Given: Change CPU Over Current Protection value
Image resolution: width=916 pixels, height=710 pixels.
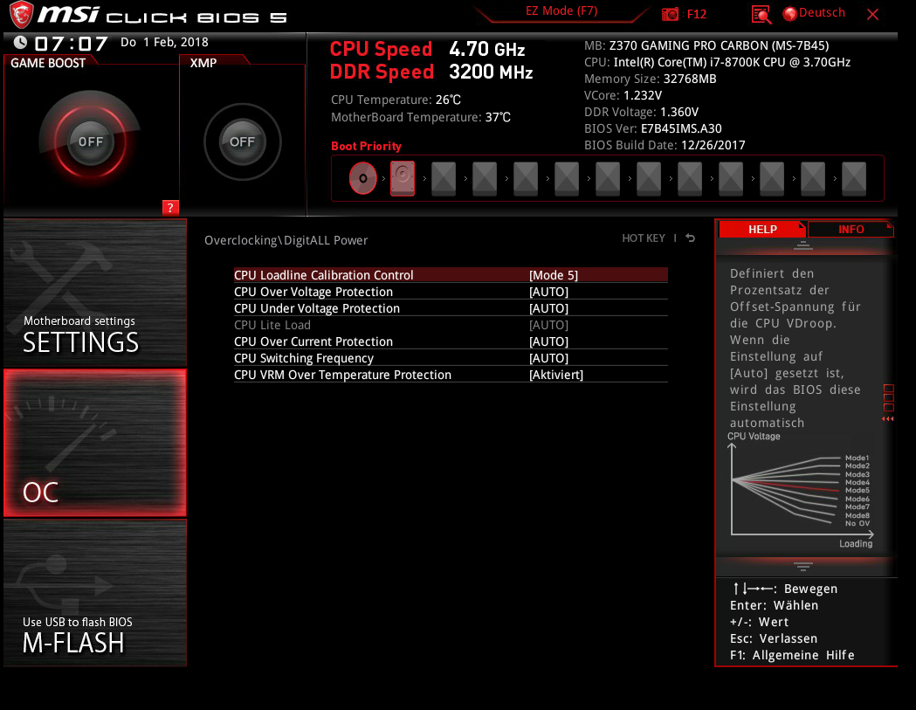Looking at the screenshot, I should pyautogui.click(x=548, y=341).
